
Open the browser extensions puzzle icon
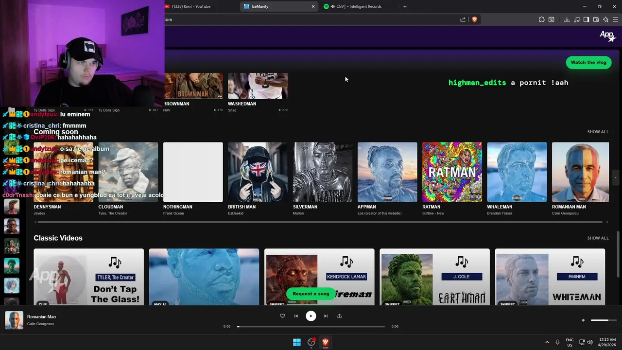(x=541, y=19)
